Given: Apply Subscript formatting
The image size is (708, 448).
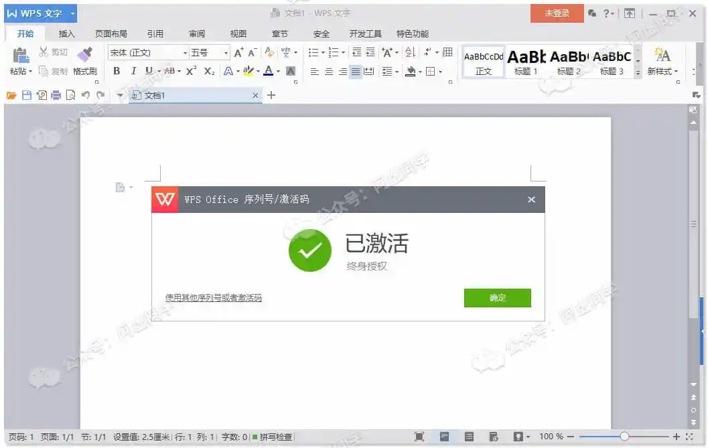Looking at the screenshot, I should pyautogui.click(x=209, y=71).
